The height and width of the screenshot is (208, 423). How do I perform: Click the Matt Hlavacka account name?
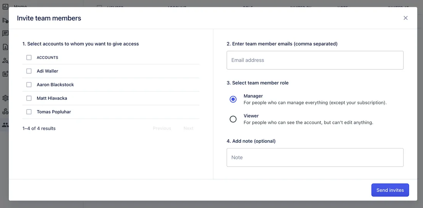(52, 98)
